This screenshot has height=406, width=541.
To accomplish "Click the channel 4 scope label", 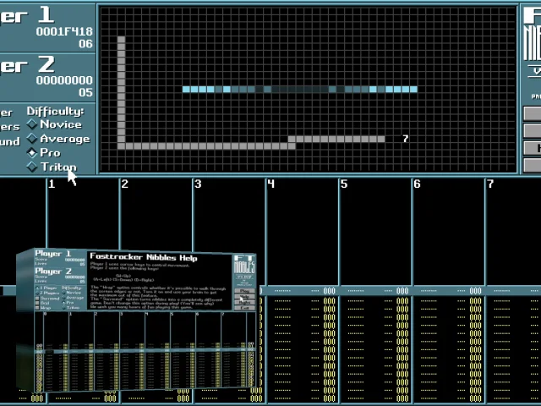I will 270,184.
